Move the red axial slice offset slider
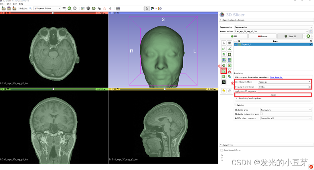The width and height of the screenshot is (314, 170). (x=53, y=13)
